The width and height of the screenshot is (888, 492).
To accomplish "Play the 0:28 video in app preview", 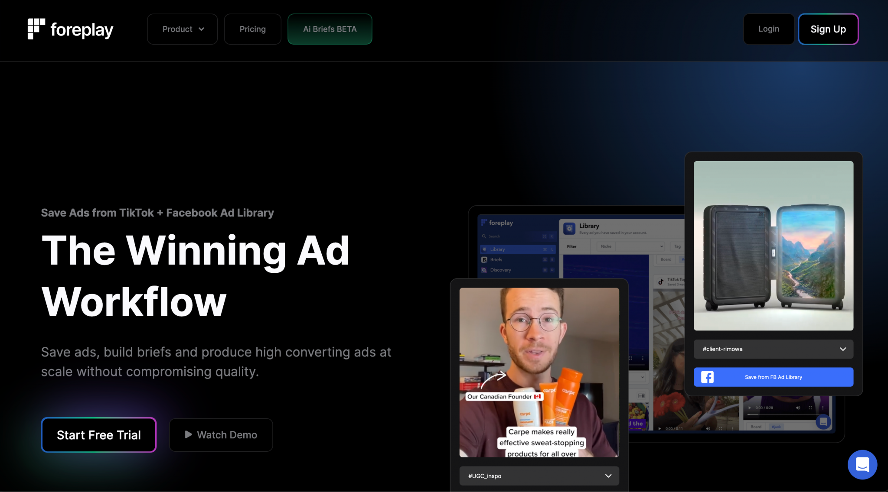I will (750, 408).
